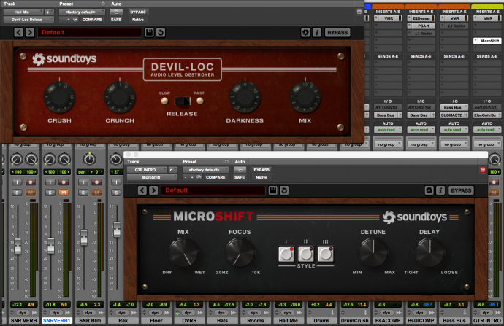
Task: Click SAFE in Devil-Loc header
Action: coord(116,20)
